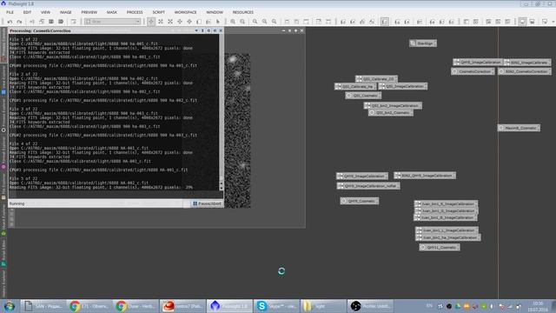The width and height of the screenshot is (556, 313).
Task: Select the QHY9_ImageCalibration process icon
Action: tap(362, 176)
